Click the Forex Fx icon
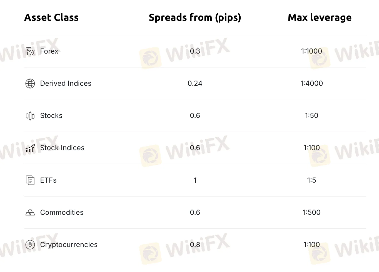379x272 pixels. (x=30, y=51)
